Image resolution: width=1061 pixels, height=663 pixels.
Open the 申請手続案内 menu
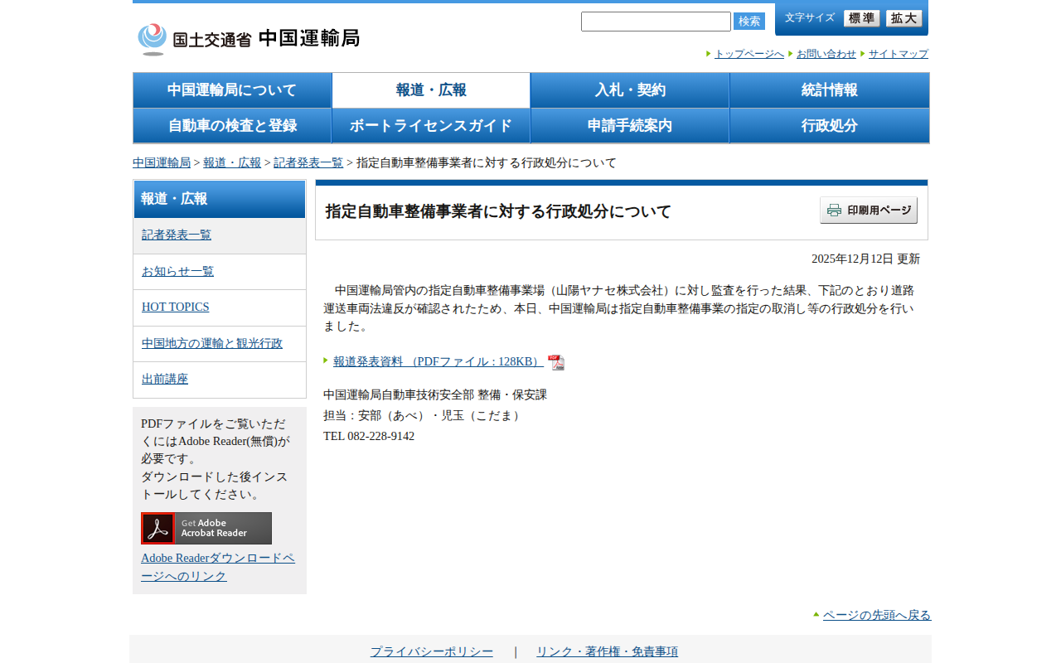(x=630, y=126)
